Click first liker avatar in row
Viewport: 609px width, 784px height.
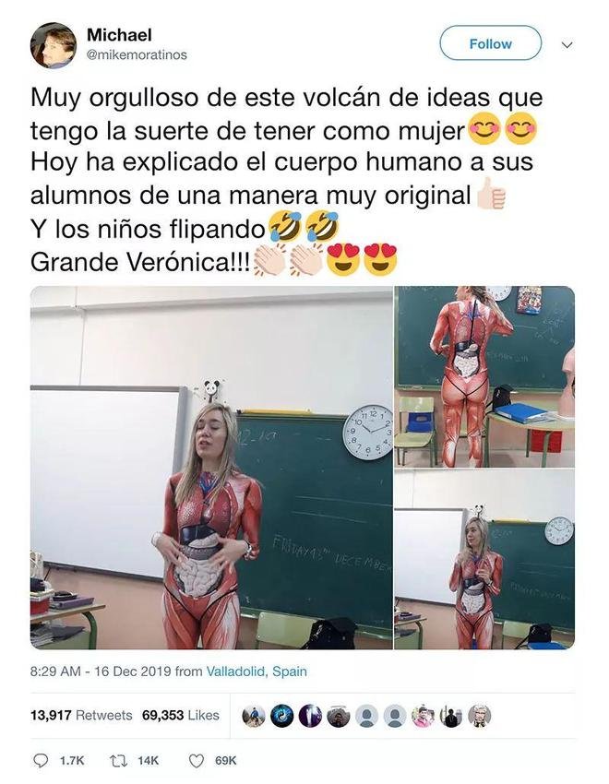254,717
